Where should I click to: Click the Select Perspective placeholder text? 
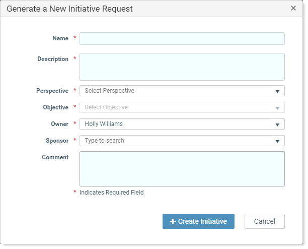click(x=109, y=91)
